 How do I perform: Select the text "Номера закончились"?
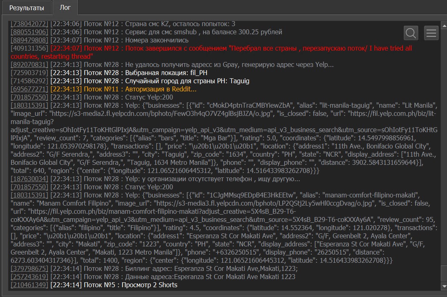click(x=157, y=40)
